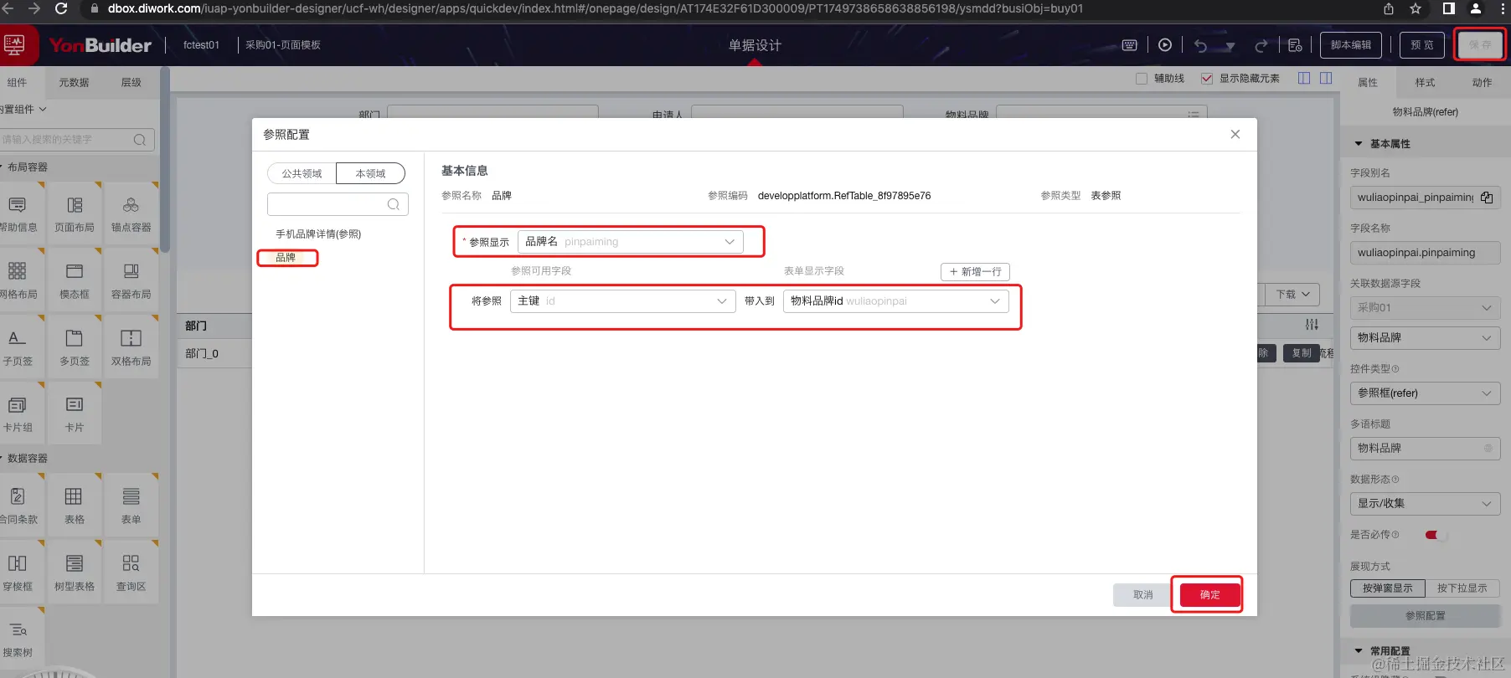The image size is (1511, 678).
Task: Copy the field alias wuliaopinpai_pinpaiming
Action: tap(1487, 198)
